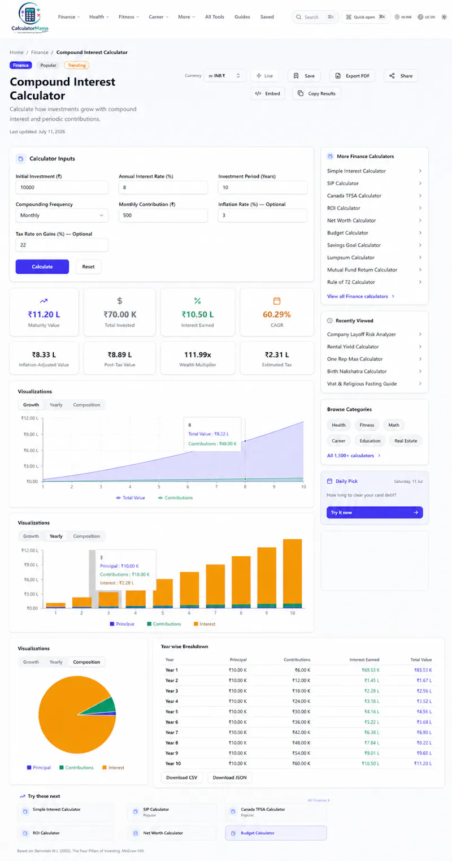Copy Results to clipboard

316,93
